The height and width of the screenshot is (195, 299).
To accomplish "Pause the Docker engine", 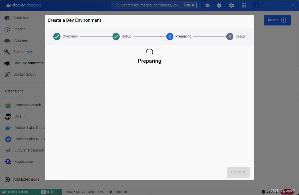I will coord(48,192).
